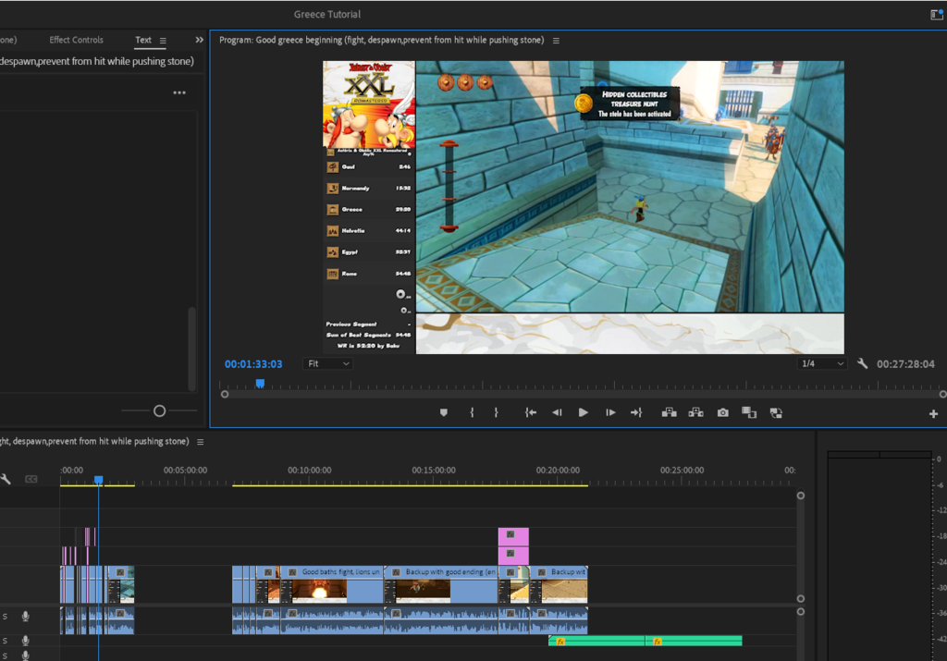947x661 pixels.
Task: Click fx badge on first green audio clip
Action: [x=560, y=642]
